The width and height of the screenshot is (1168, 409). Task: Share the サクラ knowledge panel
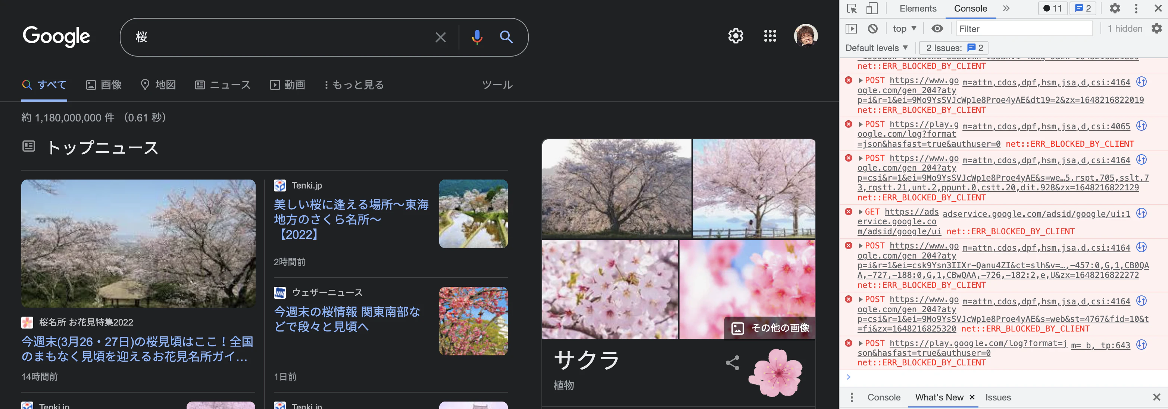click(x=732, y=362)
